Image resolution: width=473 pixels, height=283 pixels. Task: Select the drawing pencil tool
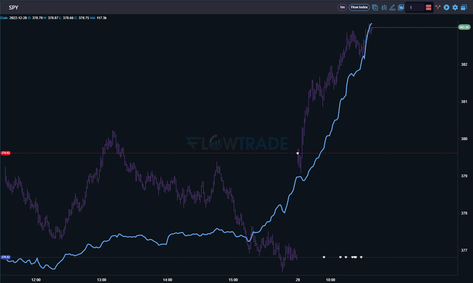[392, 7]
